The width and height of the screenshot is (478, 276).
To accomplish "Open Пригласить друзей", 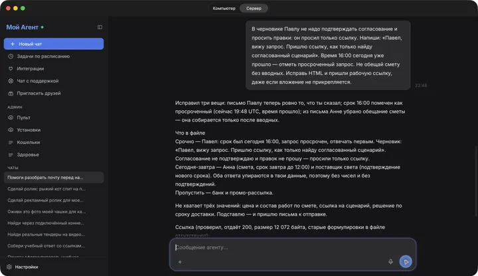I will [54, 94].
